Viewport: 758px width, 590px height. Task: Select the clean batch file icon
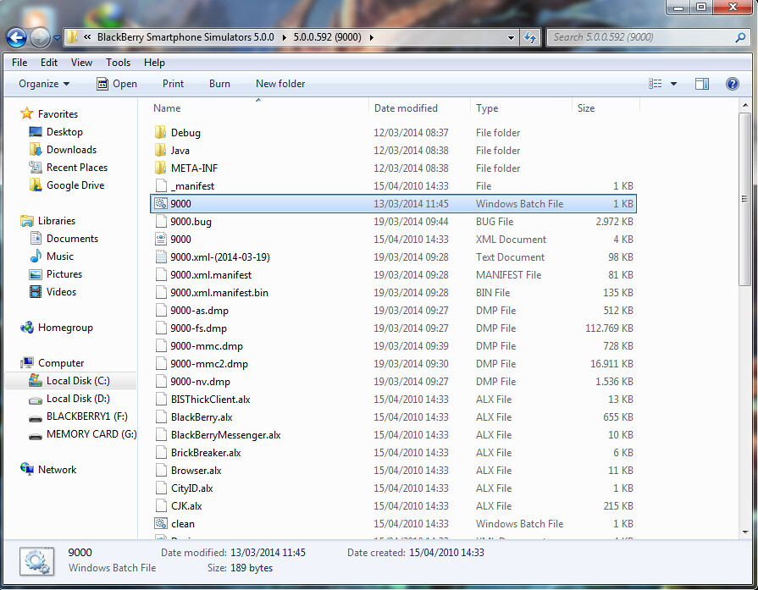click(x=161, y=524)
